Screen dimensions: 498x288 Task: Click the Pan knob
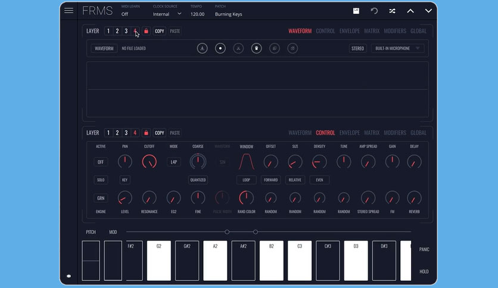(125, 162)
